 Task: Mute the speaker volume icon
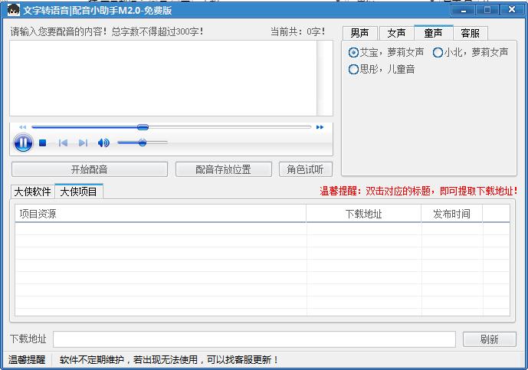[103, 143]
